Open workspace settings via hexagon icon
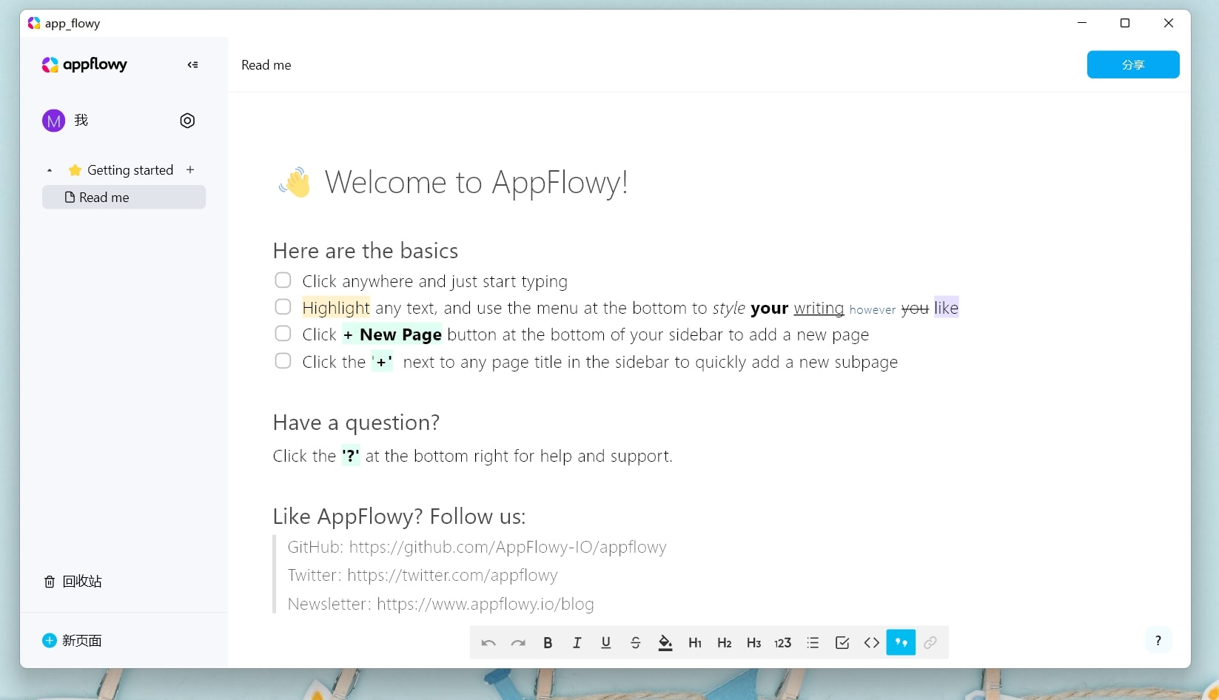The height and width of the screenshot is (700, 1219). (187, 120)
